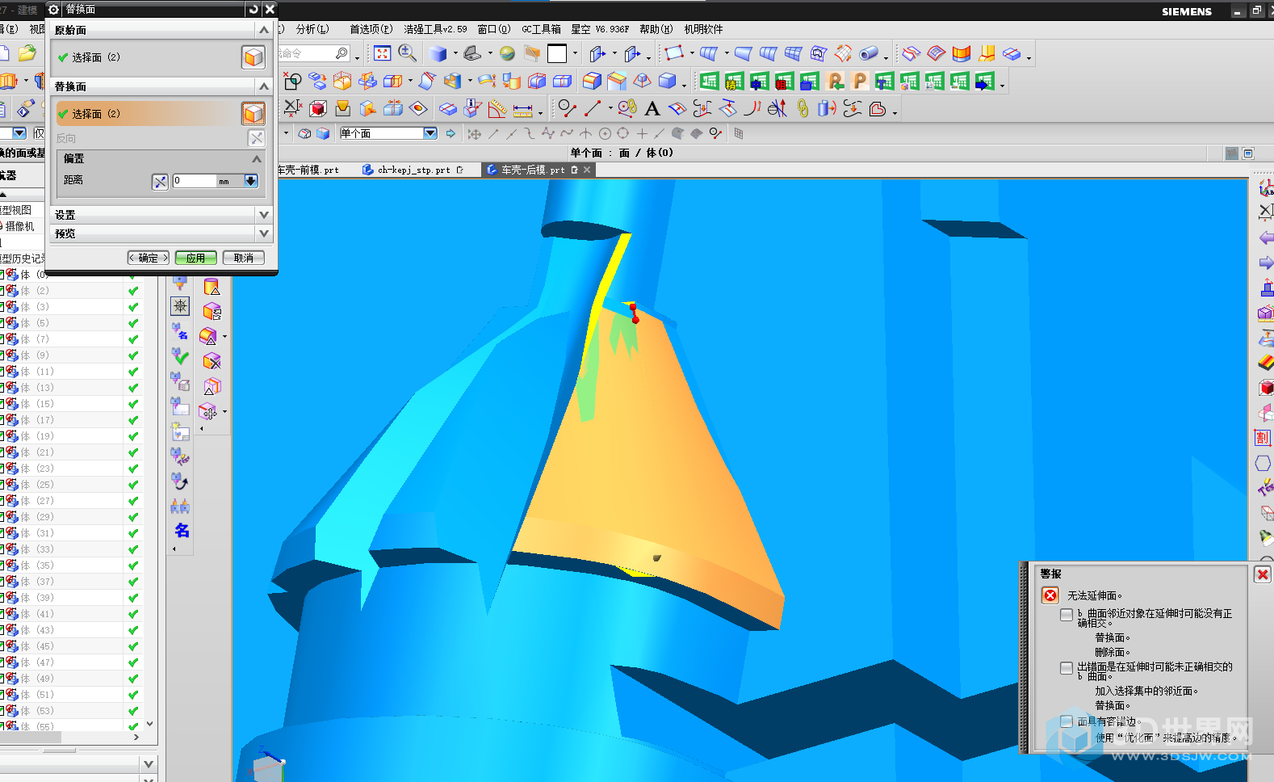Screen dimensions: 1274x782
Task: Open the 首选项(P) menu
Action: [371, 29]
